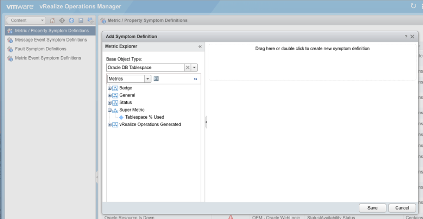Open the Administration toolbar icon

coord(90,20)
